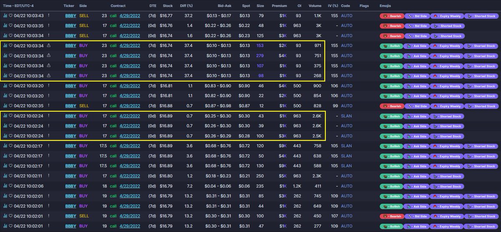Click exclamation icon on the 10:02:35 row

(x=48, y=106)
